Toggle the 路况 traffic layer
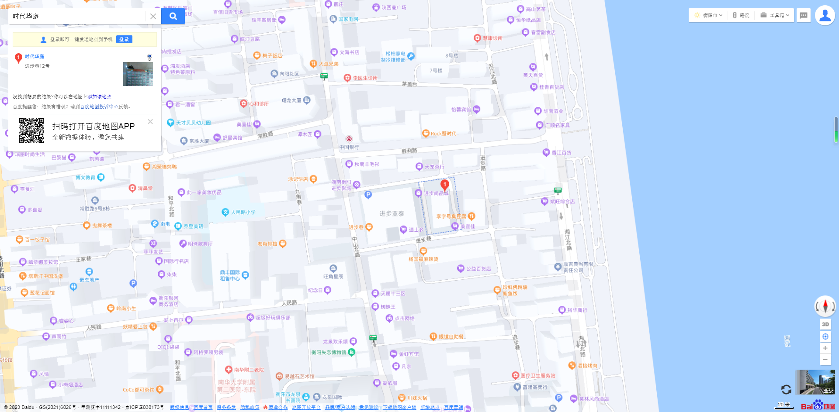 (x=741, y=15)
